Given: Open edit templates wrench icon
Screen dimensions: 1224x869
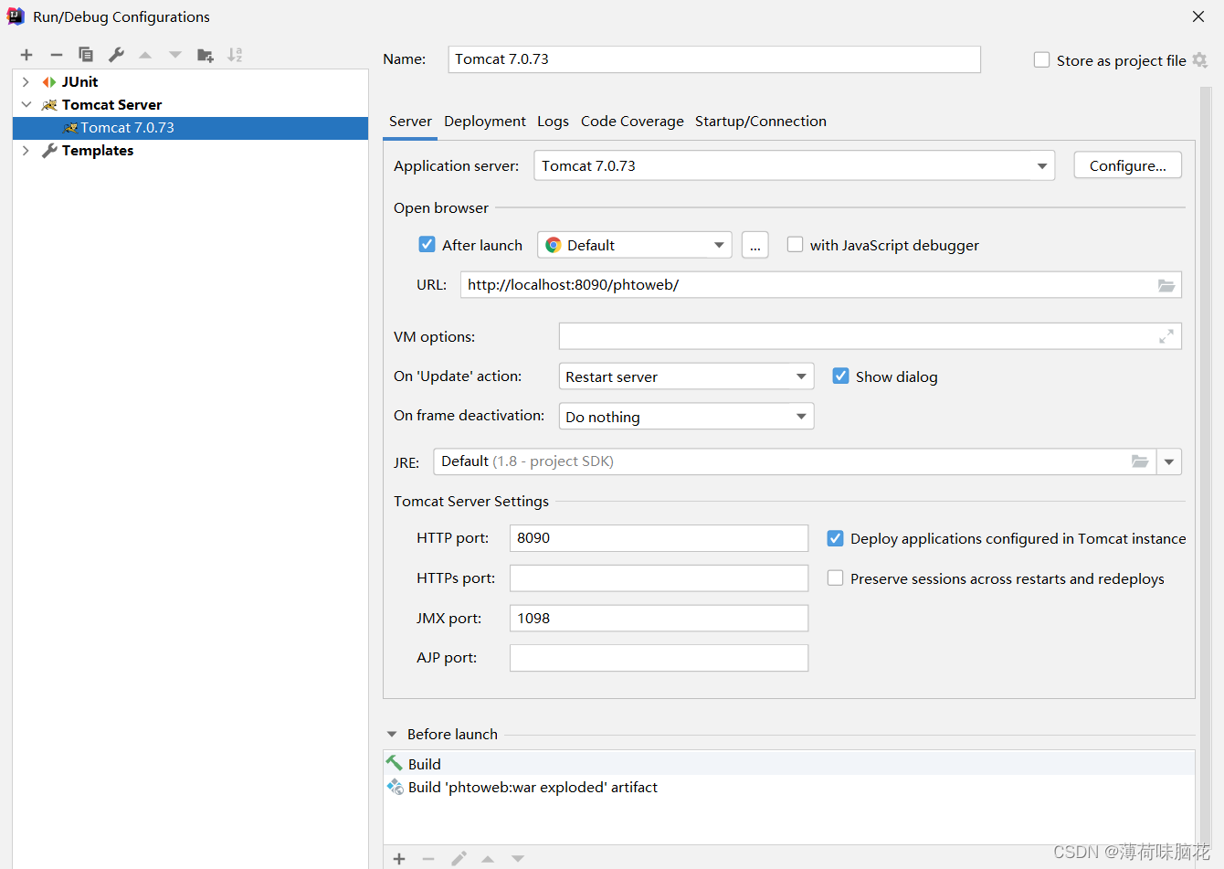Looking at the screenshot, I should tap(116, 55).
